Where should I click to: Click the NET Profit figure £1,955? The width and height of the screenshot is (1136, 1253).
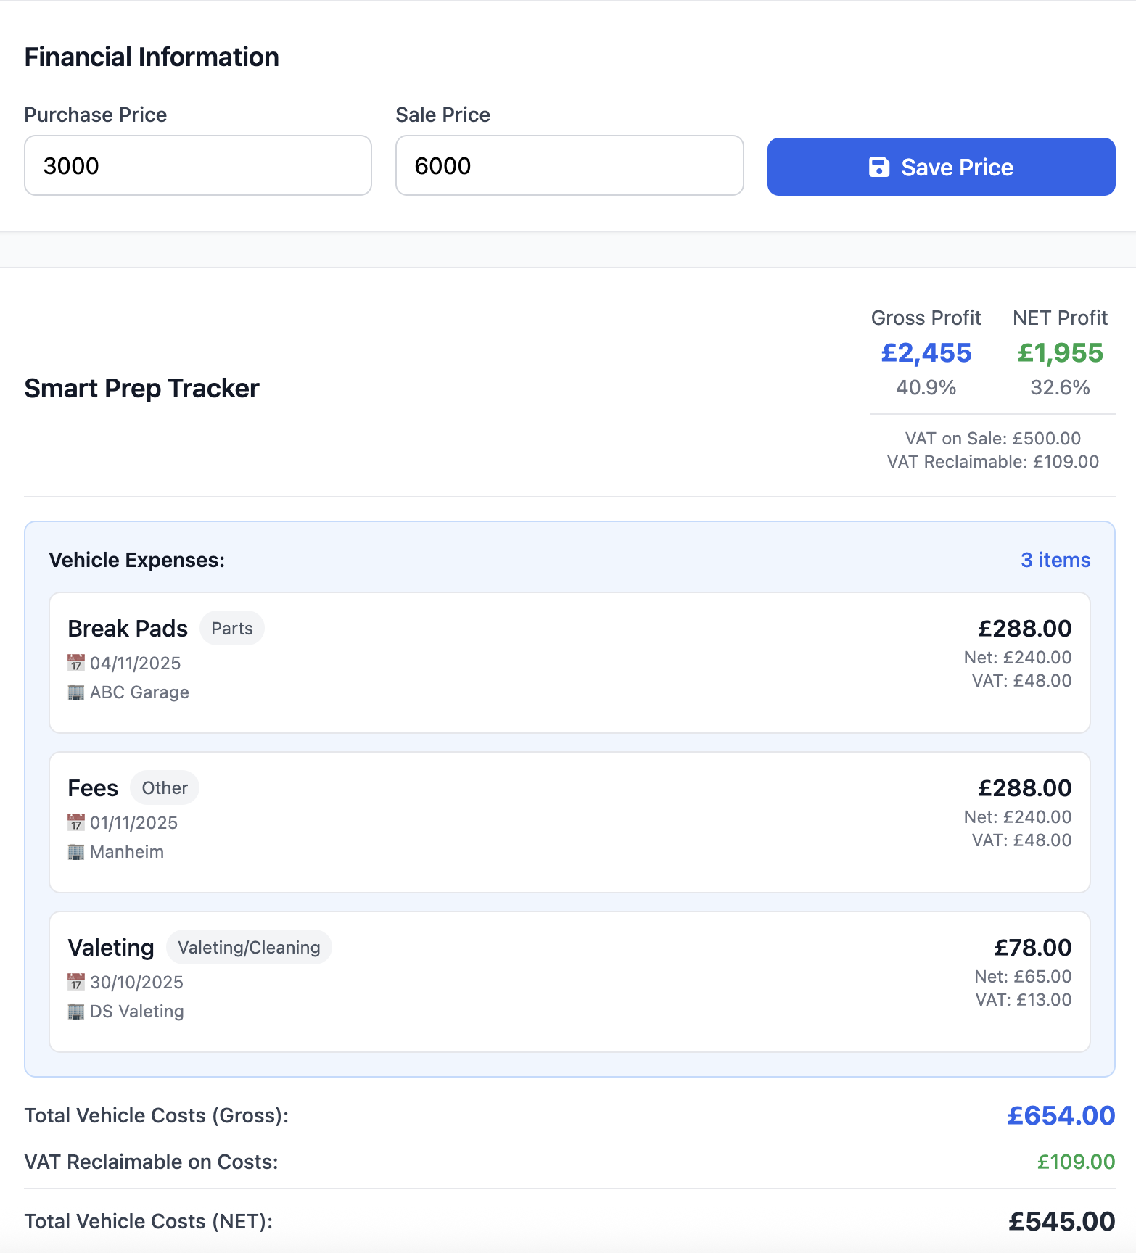coord(1061,353)
